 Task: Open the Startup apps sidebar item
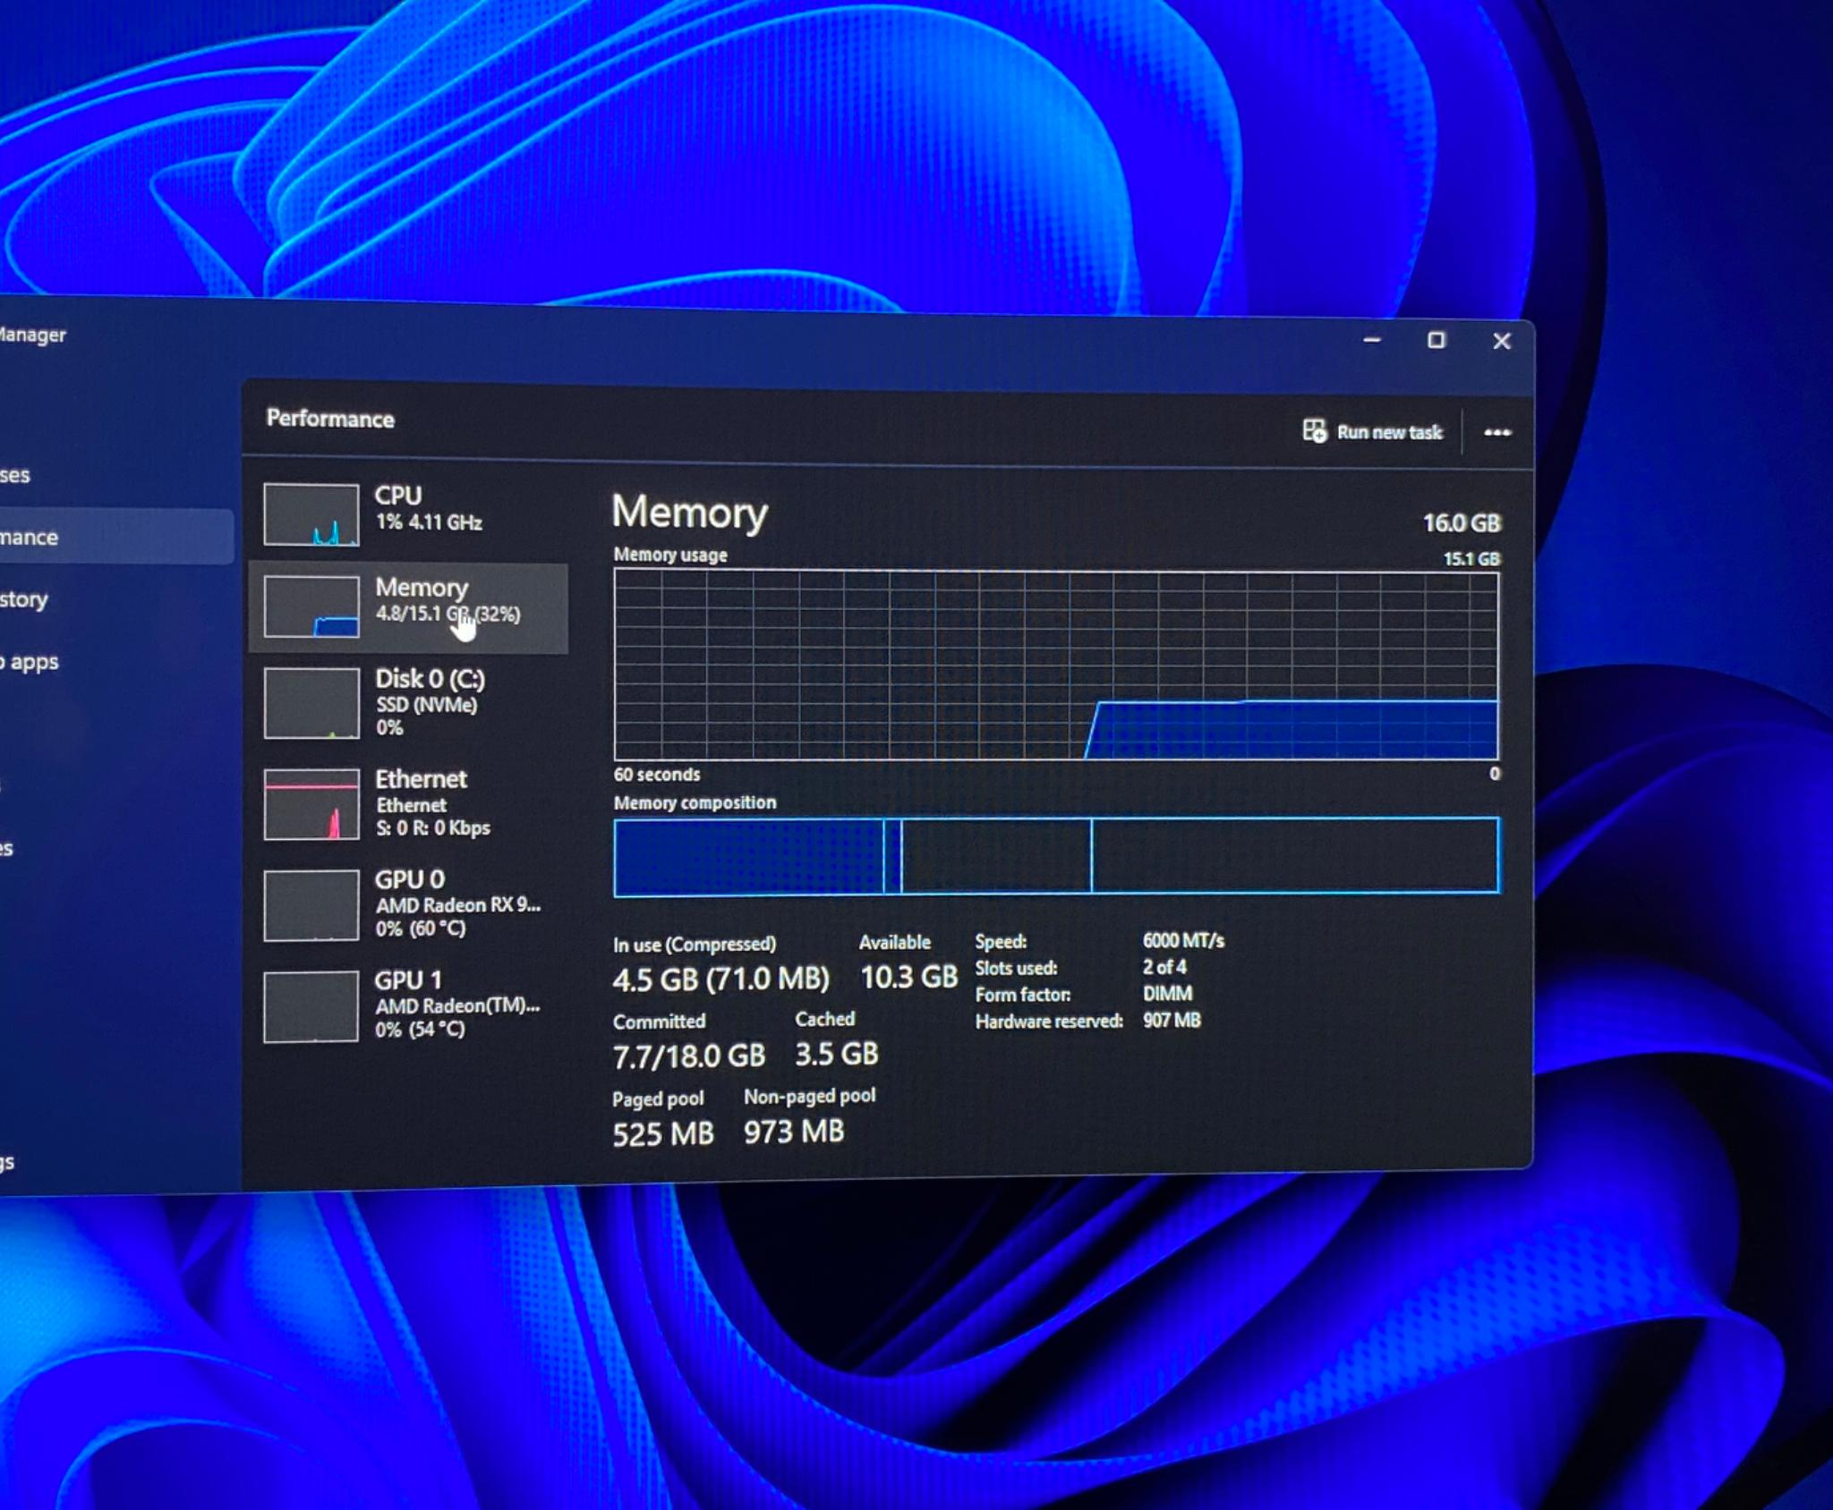pyautogui.click(x=29, y=662)
